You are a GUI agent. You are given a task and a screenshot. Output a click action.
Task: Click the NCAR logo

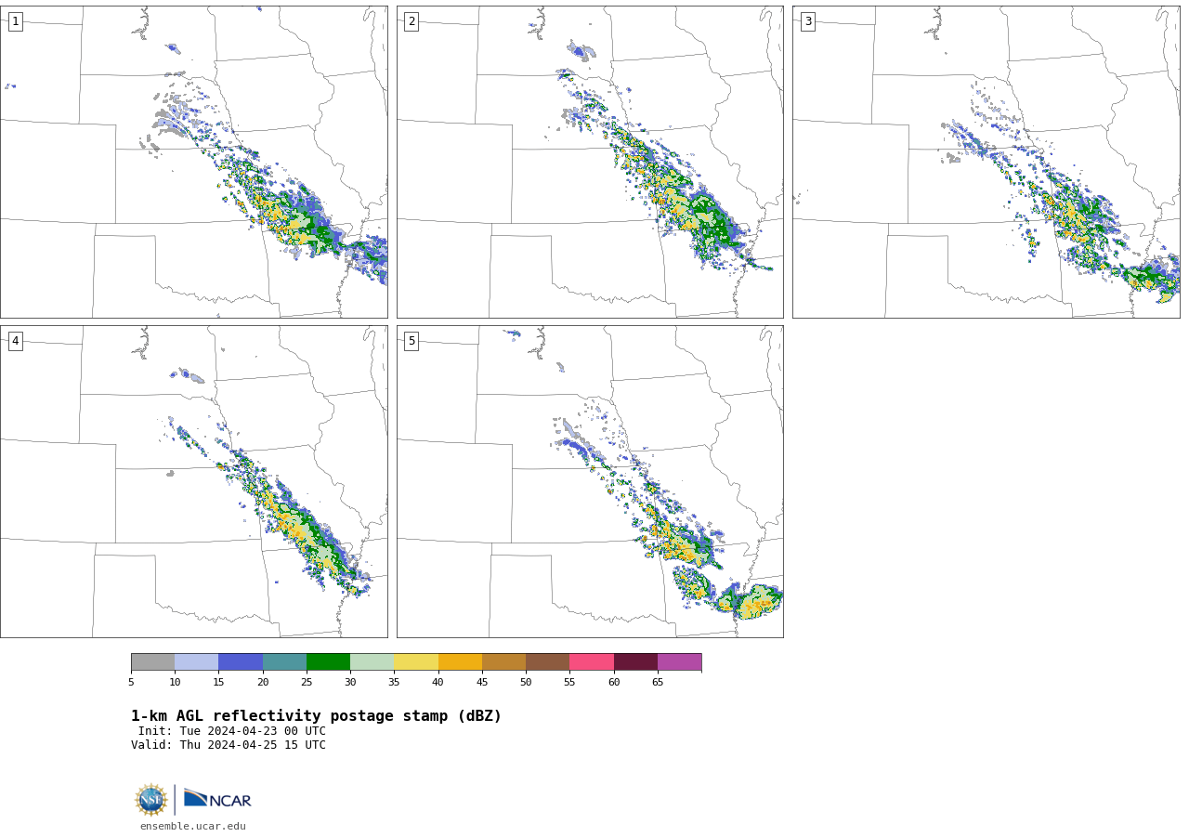pyautogui.click(x=217, y=799)
